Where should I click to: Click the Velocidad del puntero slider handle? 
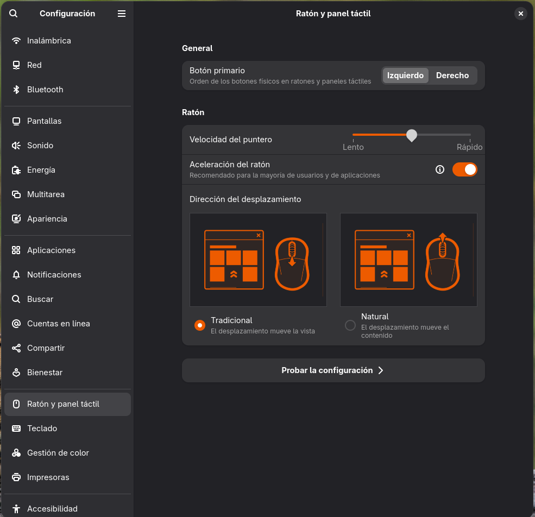pyautogui.click(x=412, y=135)
